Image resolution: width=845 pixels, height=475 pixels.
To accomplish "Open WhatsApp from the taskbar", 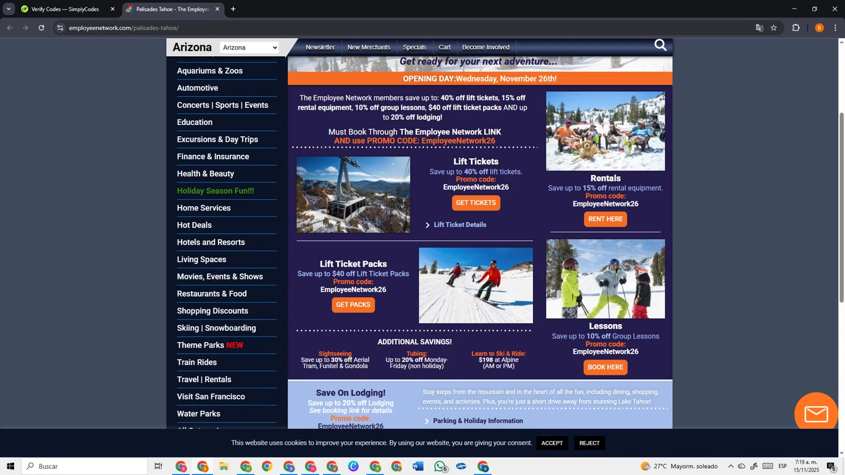I will (x=440, y=466).
